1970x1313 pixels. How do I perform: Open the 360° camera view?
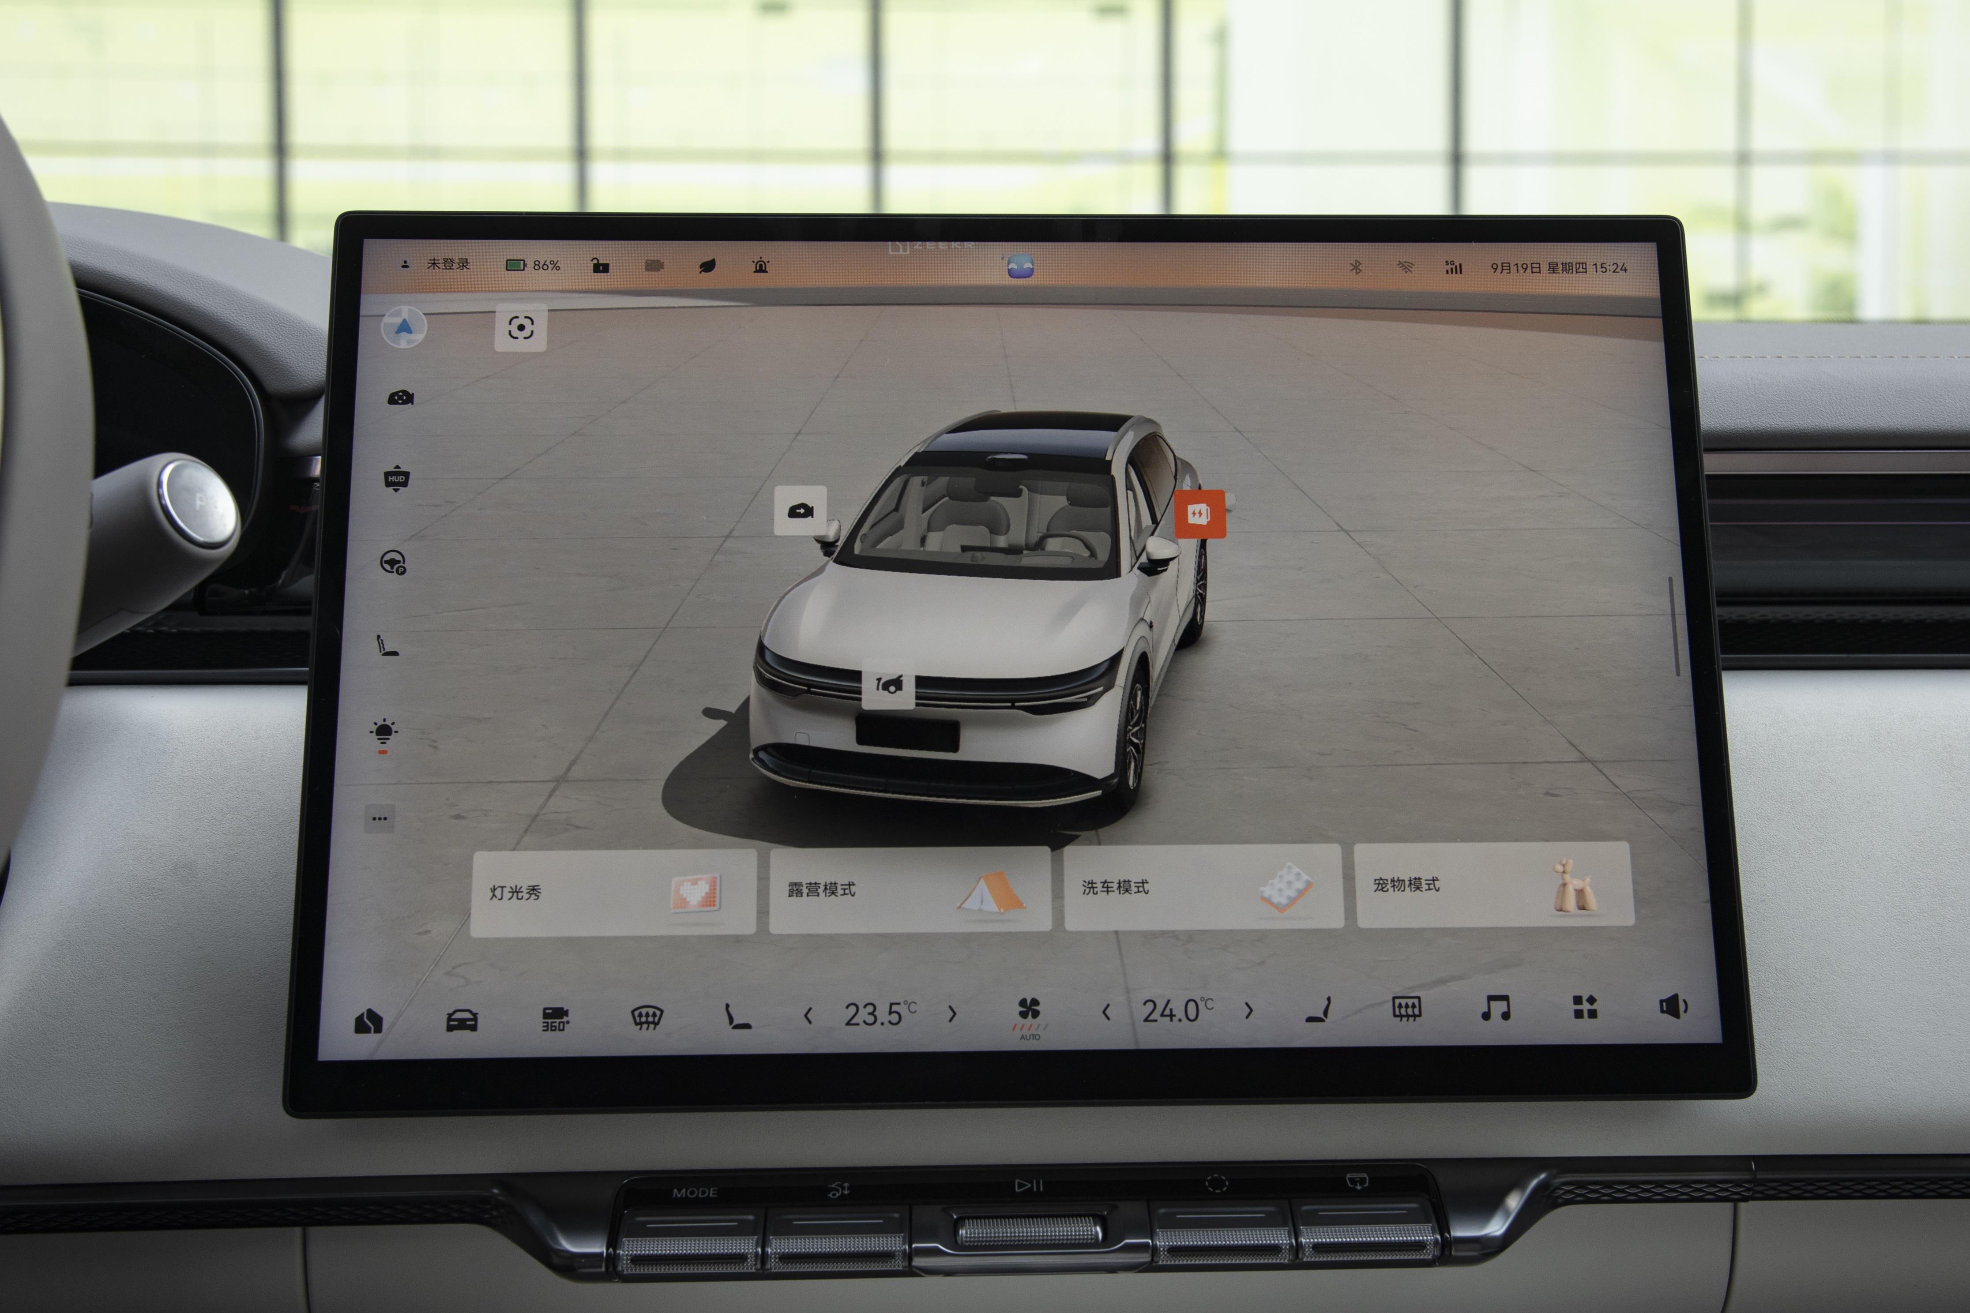[x=554, y=1019]
